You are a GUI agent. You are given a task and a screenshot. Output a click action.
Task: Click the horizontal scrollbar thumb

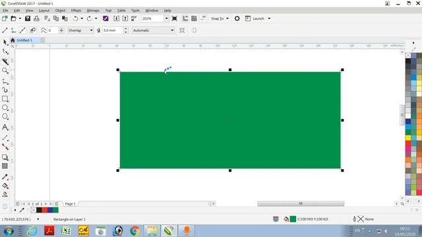[301, 203]
